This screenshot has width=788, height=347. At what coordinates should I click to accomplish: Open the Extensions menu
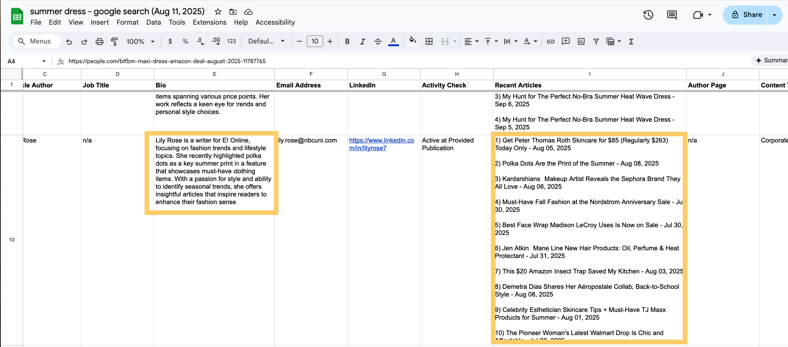[x=209, y=22]
